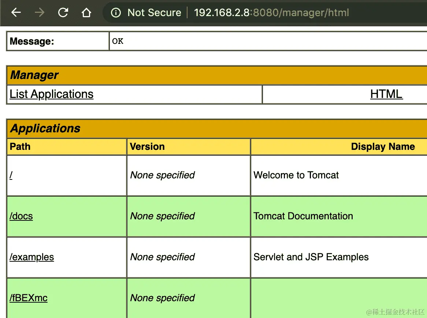Select "Welcome to Tomcat" display name
Image resolution: width=427 pixels, height=318 pixels.
click(296, 175)
